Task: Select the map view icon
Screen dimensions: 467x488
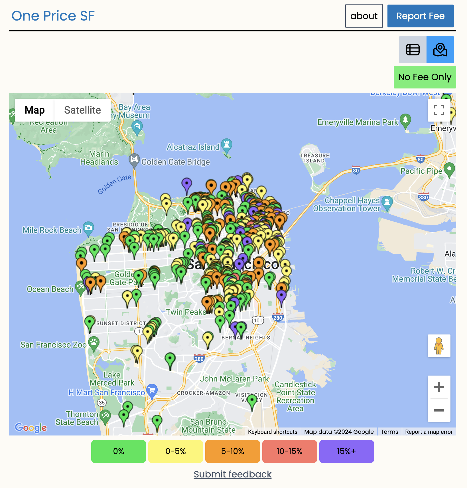Action: [x=440, y=50]
